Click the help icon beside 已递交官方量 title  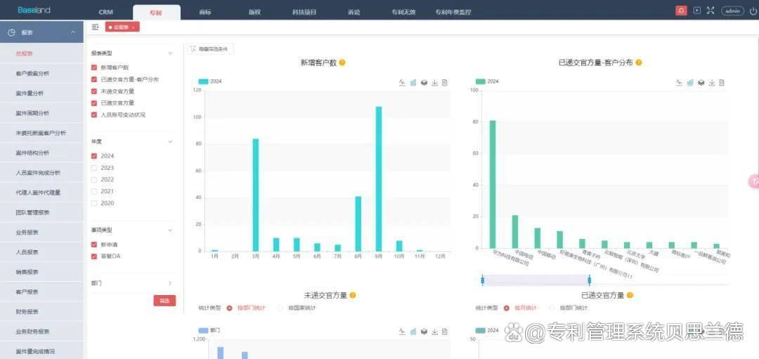pos(630,295)
